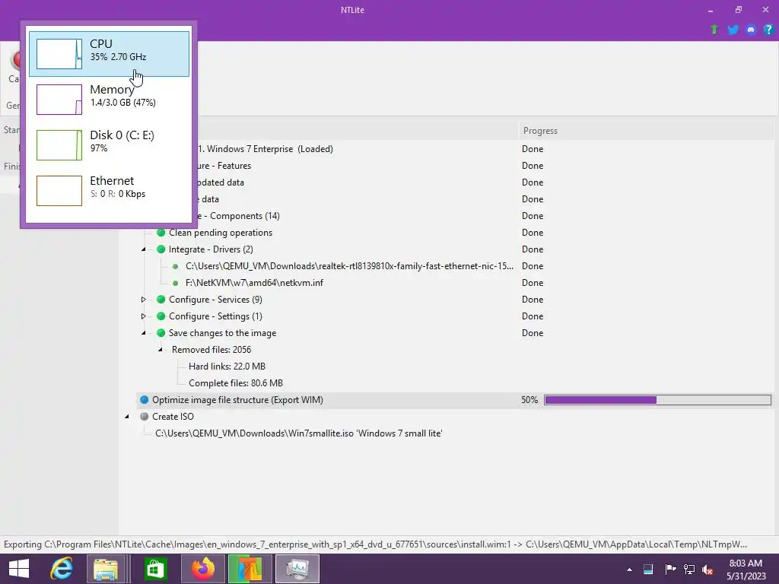Open the Windows Store taskbar icon
Image resolution: width=779 pixels, height=584 pixels.
(x=155, y=569)
